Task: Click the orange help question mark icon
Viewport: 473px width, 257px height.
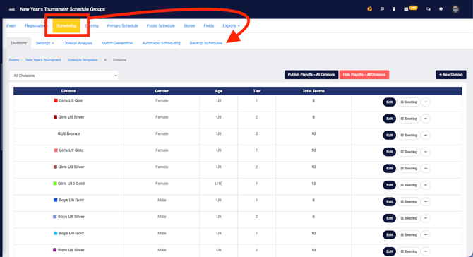Action: click(x=369, y=9)
